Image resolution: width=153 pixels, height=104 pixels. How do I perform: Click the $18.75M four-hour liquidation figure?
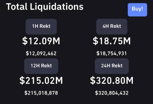(112, 41)
